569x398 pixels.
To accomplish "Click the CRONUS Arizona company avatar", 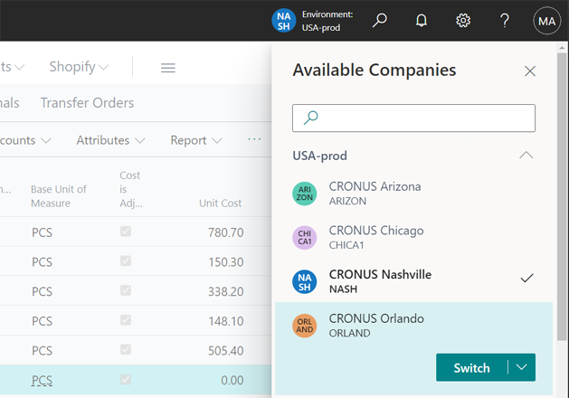I will (x=305, y=194).
